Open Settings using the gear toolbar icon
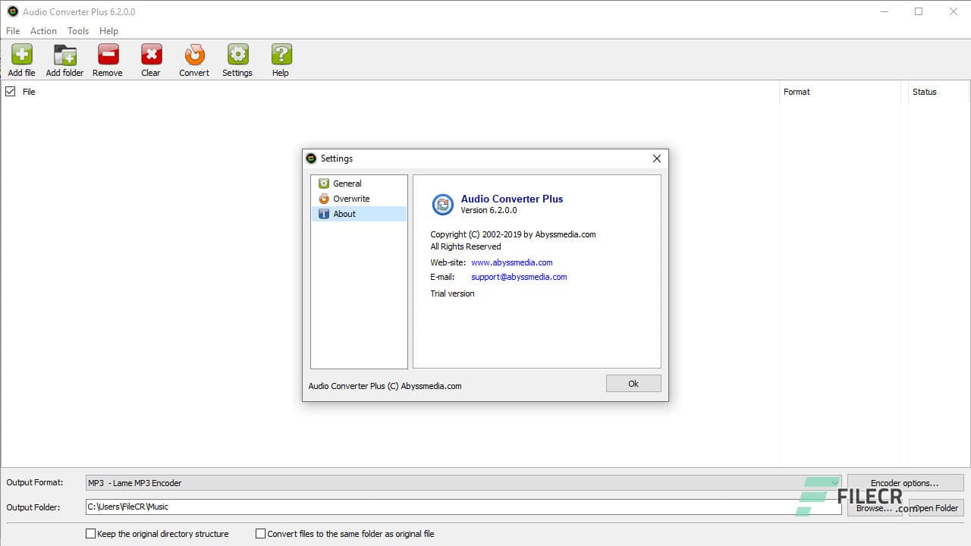 click(x=237, y=57)
